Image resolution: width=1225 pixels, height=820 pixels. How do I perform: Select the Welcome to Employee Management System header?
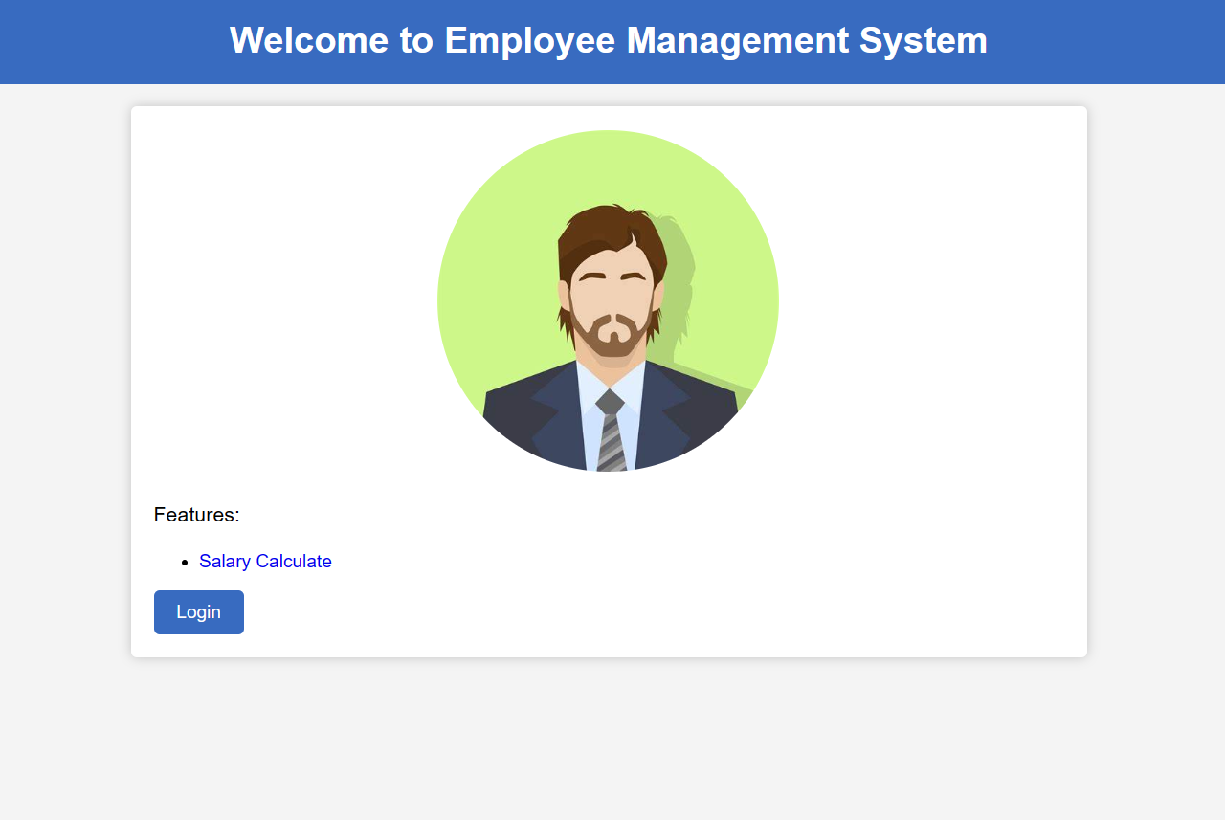(x=609, y=40)
